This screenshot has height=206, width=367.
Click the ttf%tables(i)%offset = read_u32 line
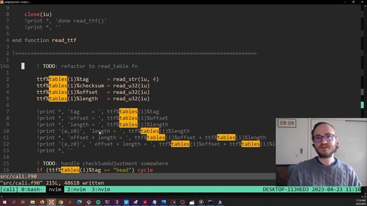(x=93, y=92)
